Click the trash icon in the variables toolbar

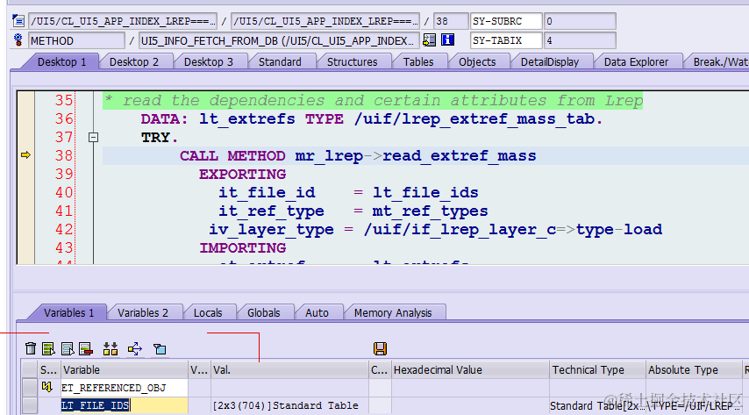tap(31, 348)
